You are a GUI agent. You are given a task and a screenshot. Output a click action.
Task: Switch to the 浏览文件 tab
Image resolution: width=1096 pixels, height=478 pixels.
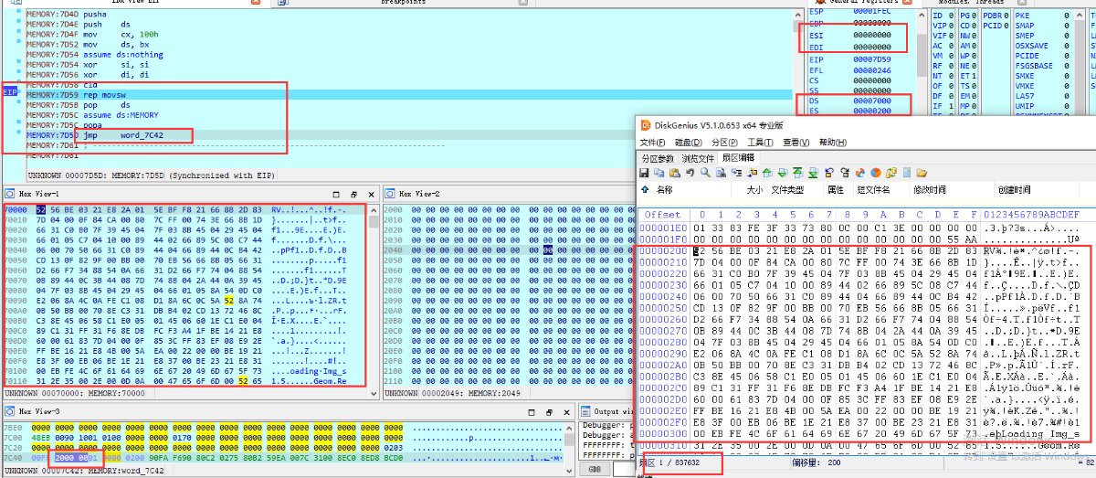tap(697, 158)
